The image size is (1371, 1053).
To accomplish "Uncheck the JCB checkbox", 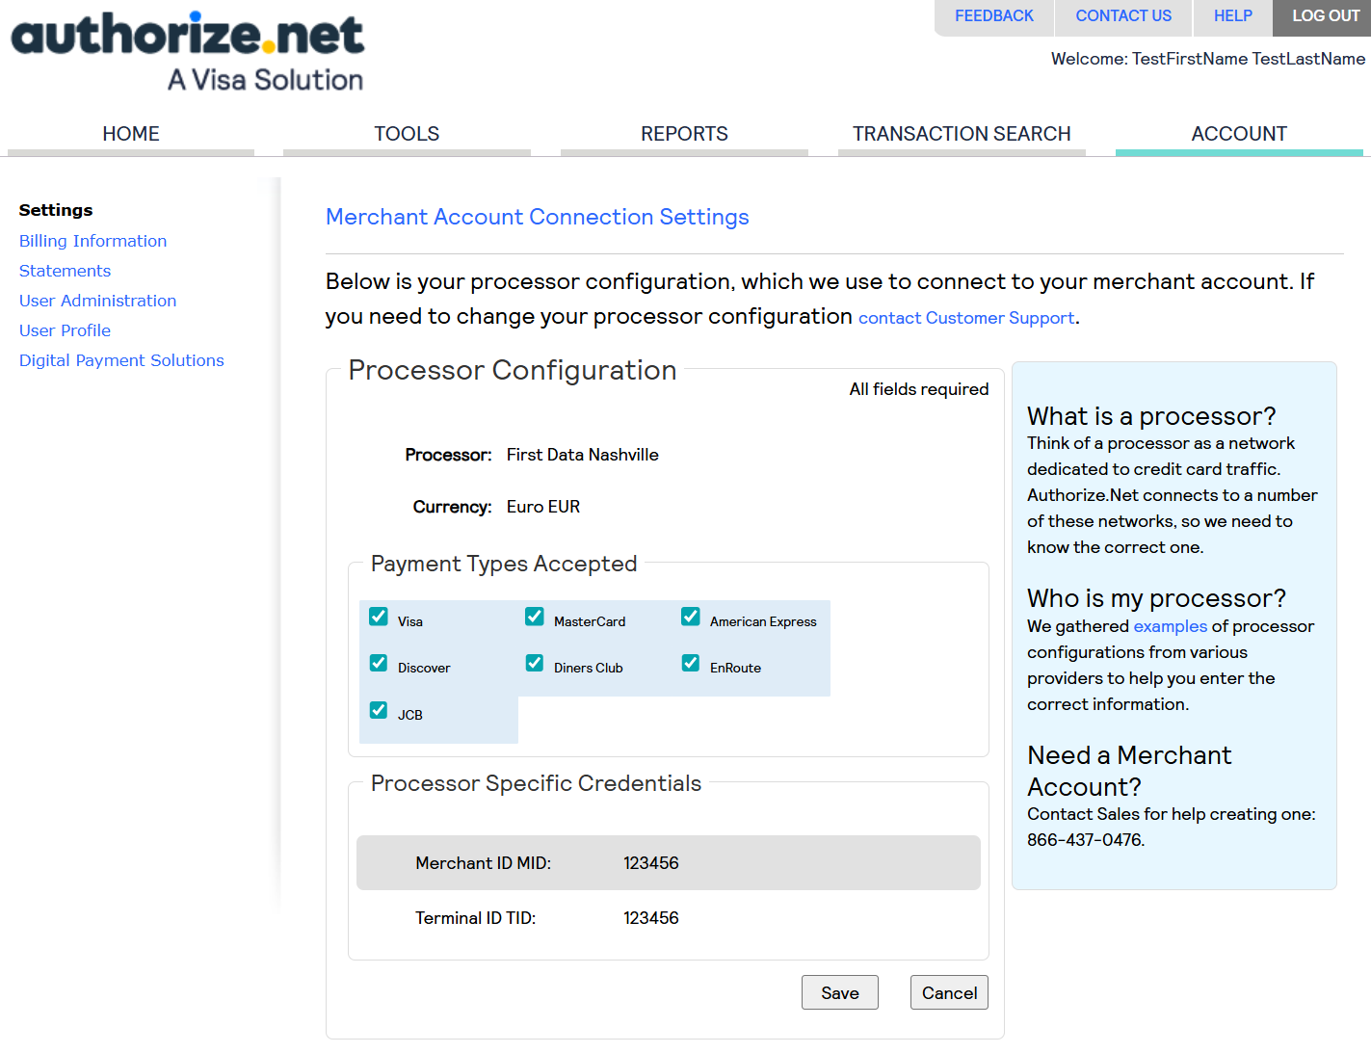I will pyautogui.click(x=379, y=710).
